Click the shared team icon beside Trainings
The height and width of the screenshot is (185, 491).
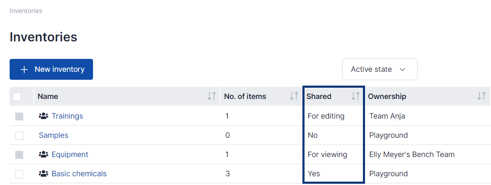(x=43, y=116)
